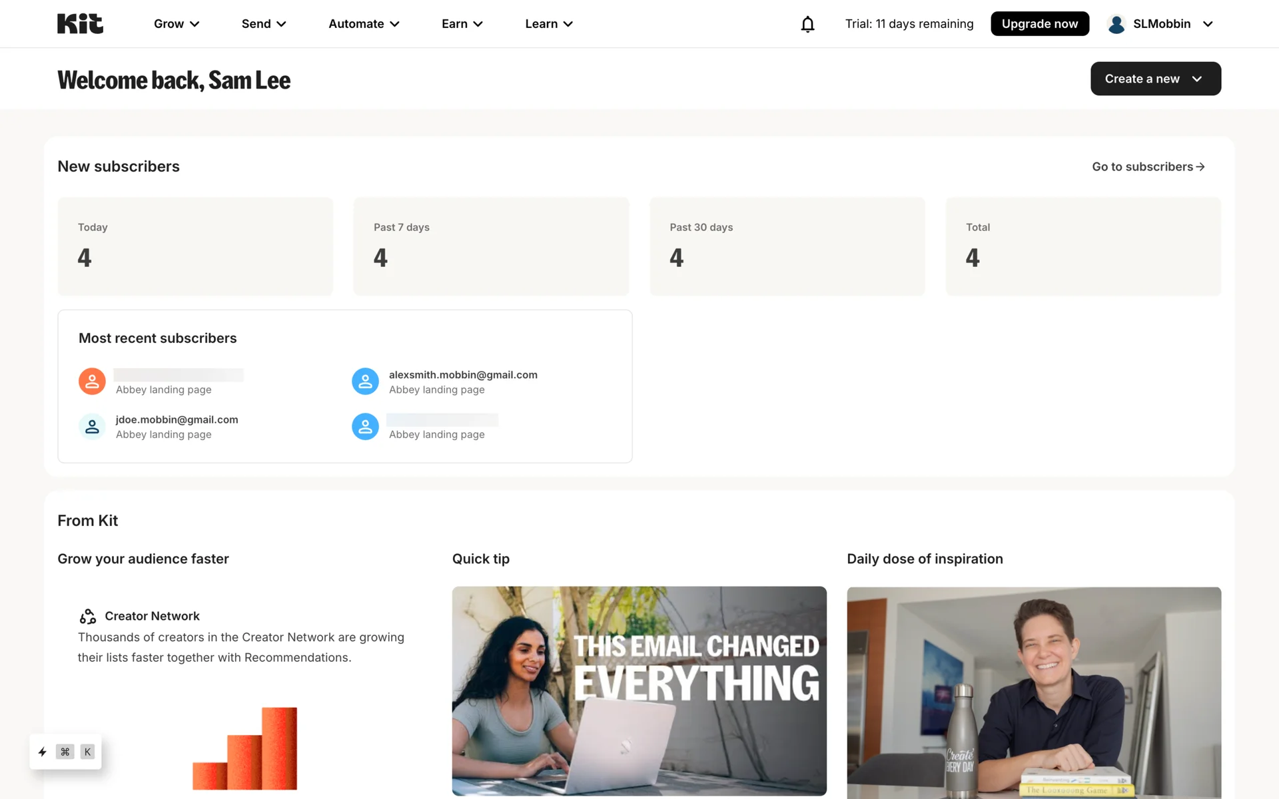Open the Daily dose of inspiration image
Image resolution: width=1279 pixels, height=799 pixels.
[1034, 692]
